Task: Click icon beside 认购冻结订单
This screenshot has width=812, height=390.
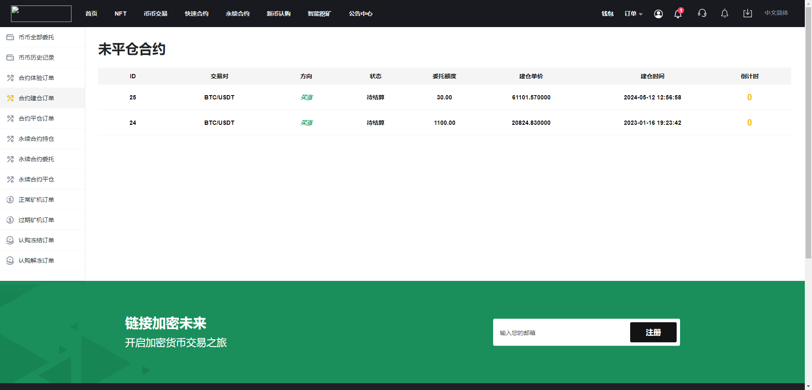Action: (x=10, y=240)
